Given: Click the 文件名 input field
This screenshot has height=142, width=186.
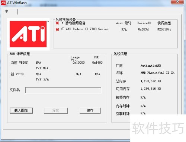Looking at the screenshot, I should tap(63, 90).
